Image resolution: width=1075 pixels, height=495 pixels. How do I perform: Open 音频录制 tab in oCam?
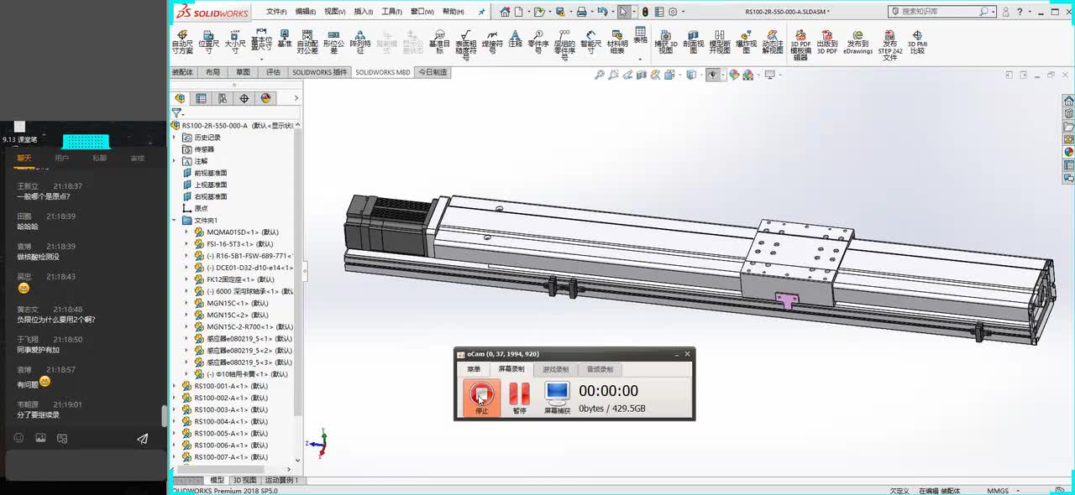[600, 369]
